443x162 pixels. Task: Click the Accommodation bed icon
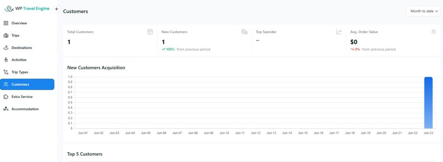[x=6, y=109]
